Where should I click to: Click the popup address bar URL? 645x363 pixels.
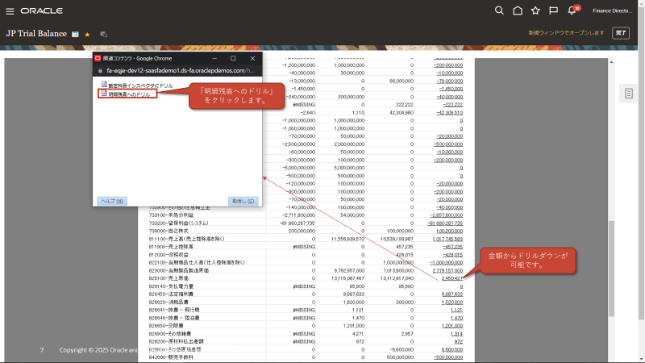[x=180, y=70]
